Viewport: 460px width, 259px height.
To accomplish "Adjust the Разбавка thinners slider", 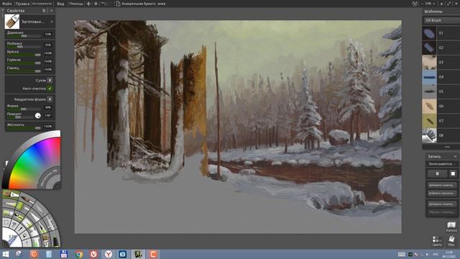I will 24,46.
